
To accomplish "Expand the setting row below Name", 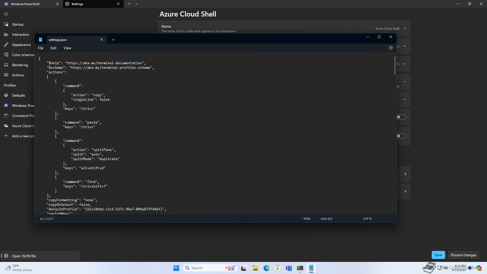I will 405,46.
